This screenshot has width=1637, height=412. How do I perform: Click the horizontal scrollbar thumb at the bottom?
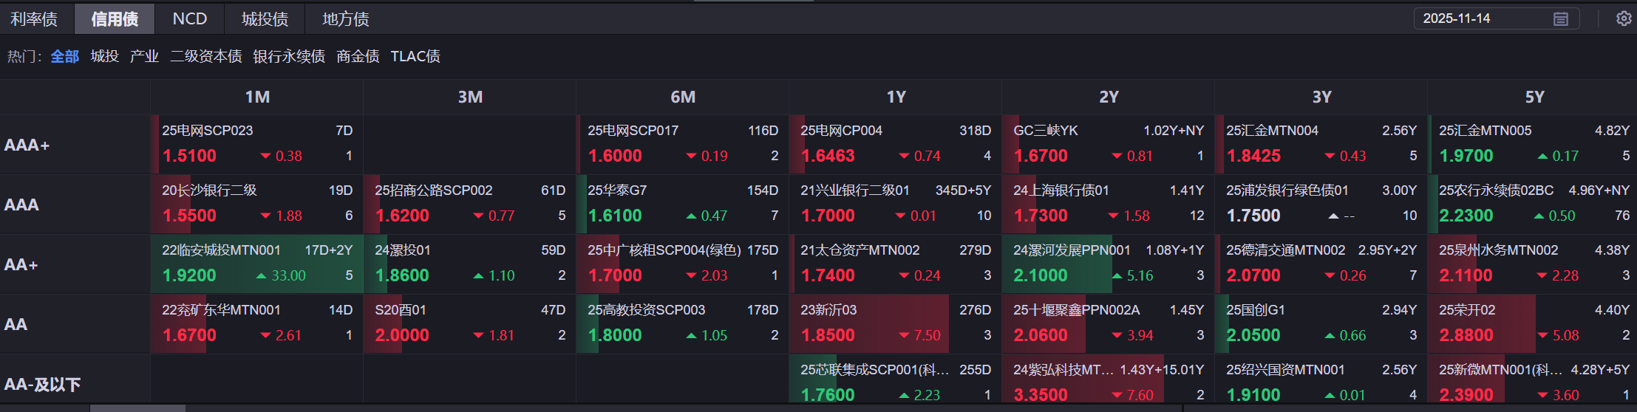[137, 408]
